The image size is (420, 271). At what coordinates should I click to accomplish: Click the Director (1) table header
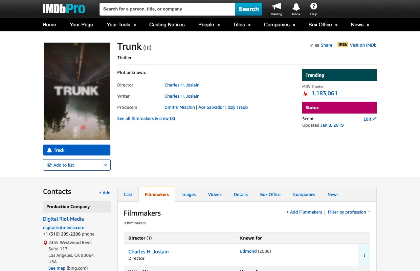140,238
